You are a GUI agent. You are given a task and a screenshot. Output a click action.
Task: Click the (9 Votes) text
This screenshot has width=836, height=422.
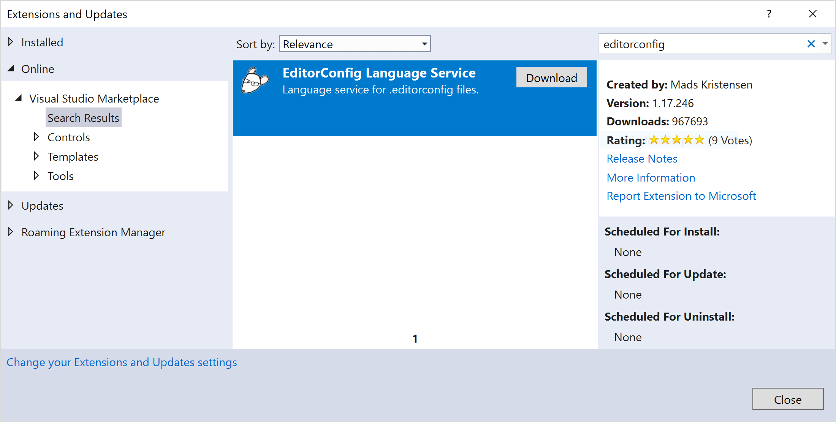pyautogui.click(x=730, y=141)
